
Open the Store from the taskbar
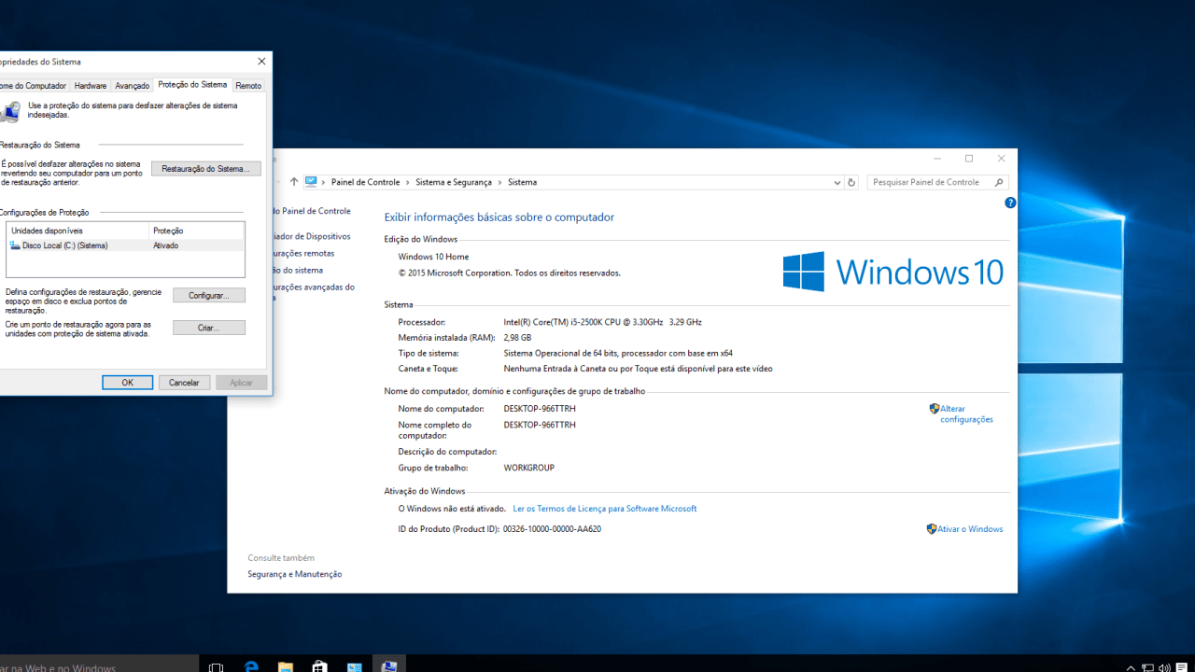[x=320, y=667]
